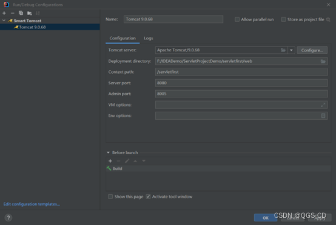Viewport: 336px width, 225px height.
Task: Collapse the Before launch section
Action: (x=108, y=152)
